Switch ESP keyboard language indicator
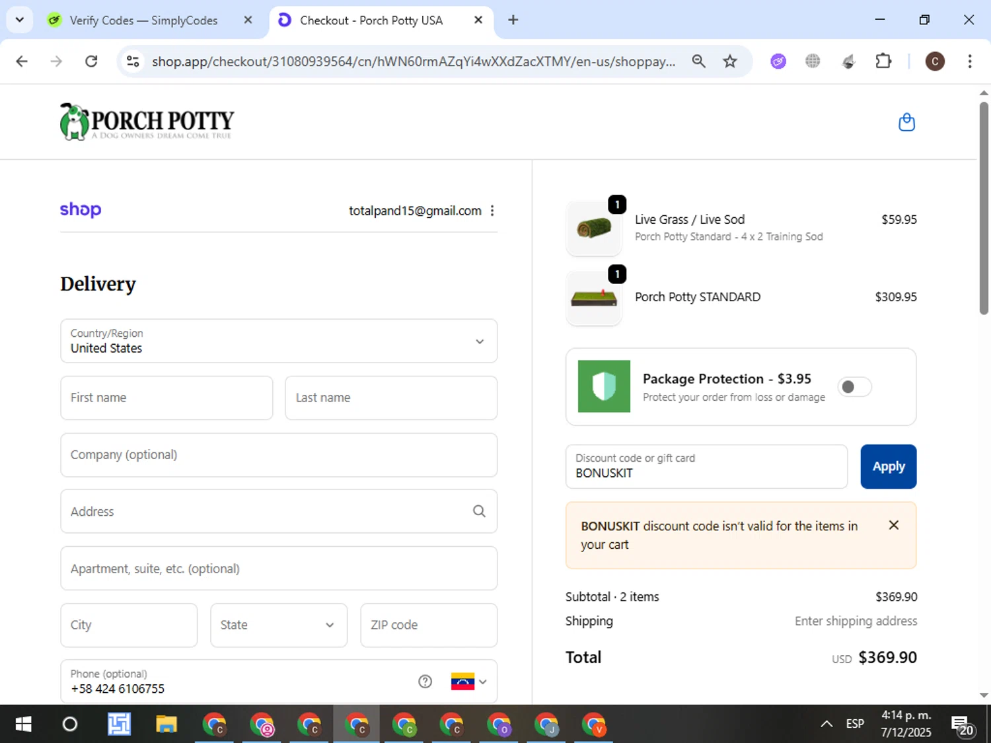The height and width of the screenshot is (743, 991). pyautogui.click(x=855, y=724)
